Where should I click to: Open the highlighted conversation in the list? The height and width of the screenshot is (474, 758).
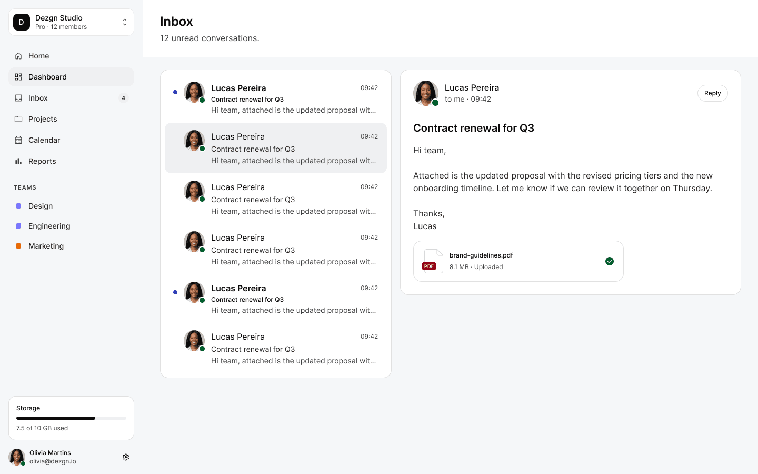pyautogui.click(x=276, y=148)
